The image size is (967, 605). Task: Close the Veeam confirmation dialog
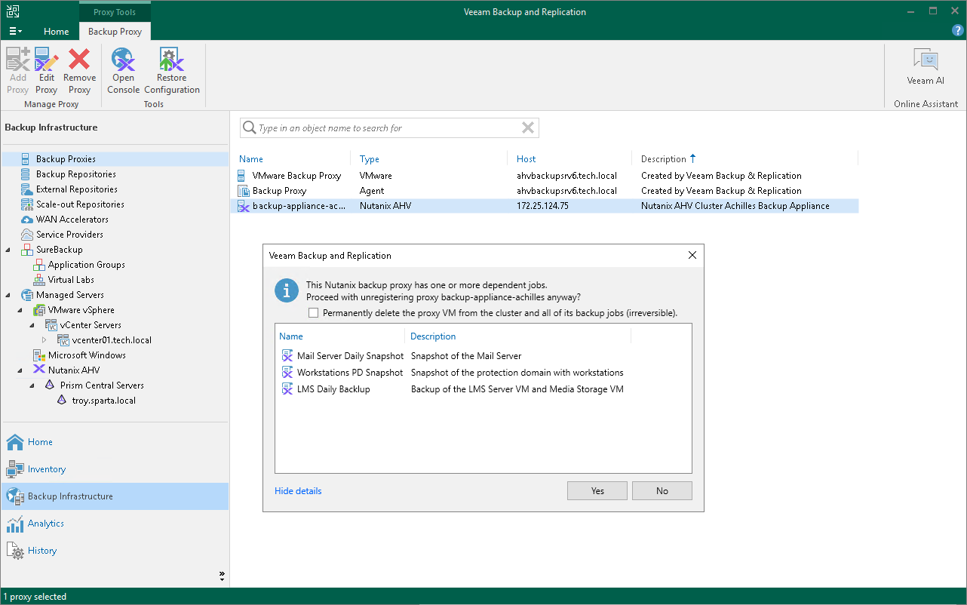click(x=692, y=256)
